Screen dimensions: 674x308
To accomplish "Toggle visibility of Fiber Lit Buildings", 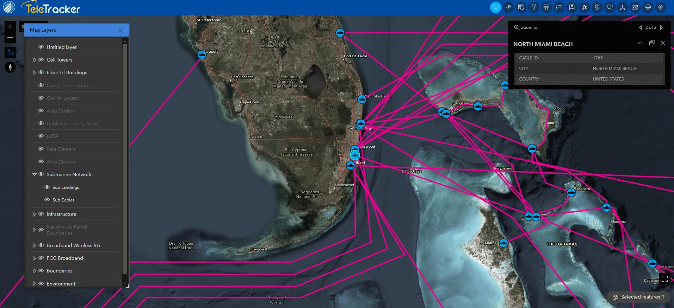I will point(41,72).
